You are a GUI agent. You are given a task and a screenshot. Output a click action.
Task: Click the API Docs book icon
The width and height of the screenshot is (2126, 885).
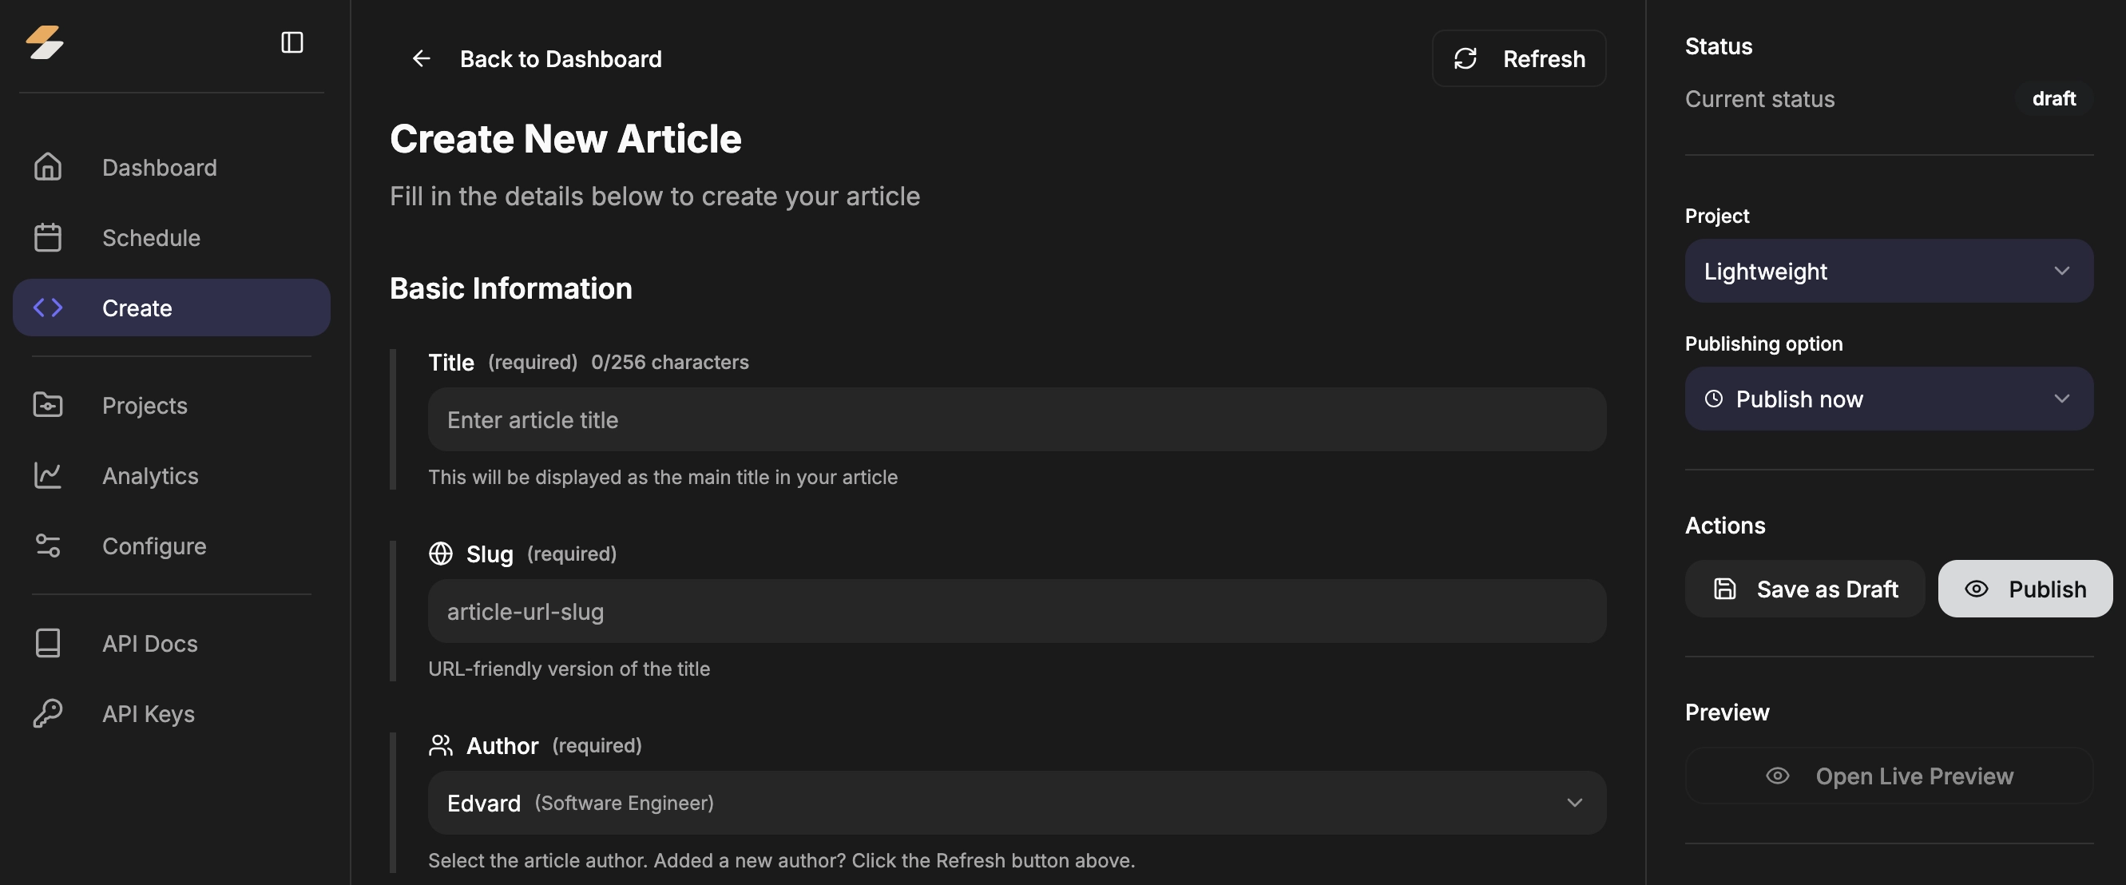point(48,643)
